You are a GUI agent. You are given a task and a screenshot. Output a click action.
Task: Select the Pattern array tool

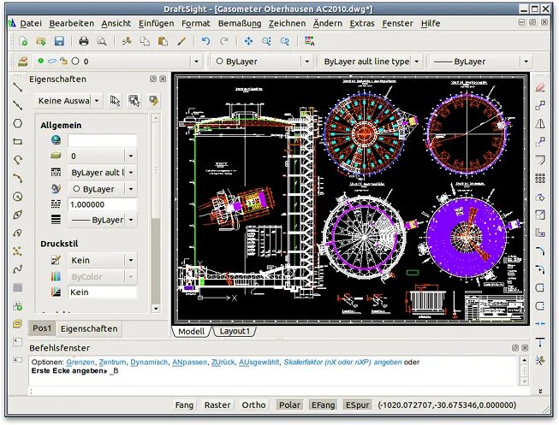tap(540, 178)
